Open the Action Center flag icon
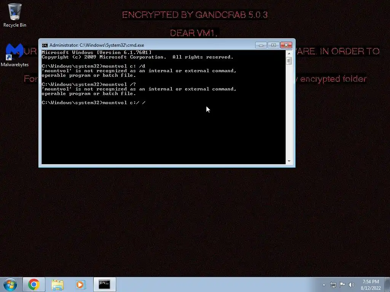Image resolution: width=390 pixels, height=292 pixels. [342, 285]
